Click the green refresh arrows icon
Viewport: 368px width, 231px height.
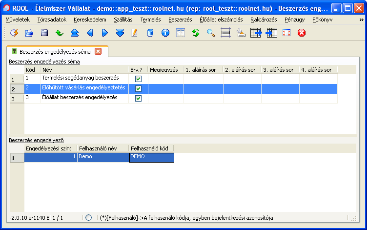196,33
